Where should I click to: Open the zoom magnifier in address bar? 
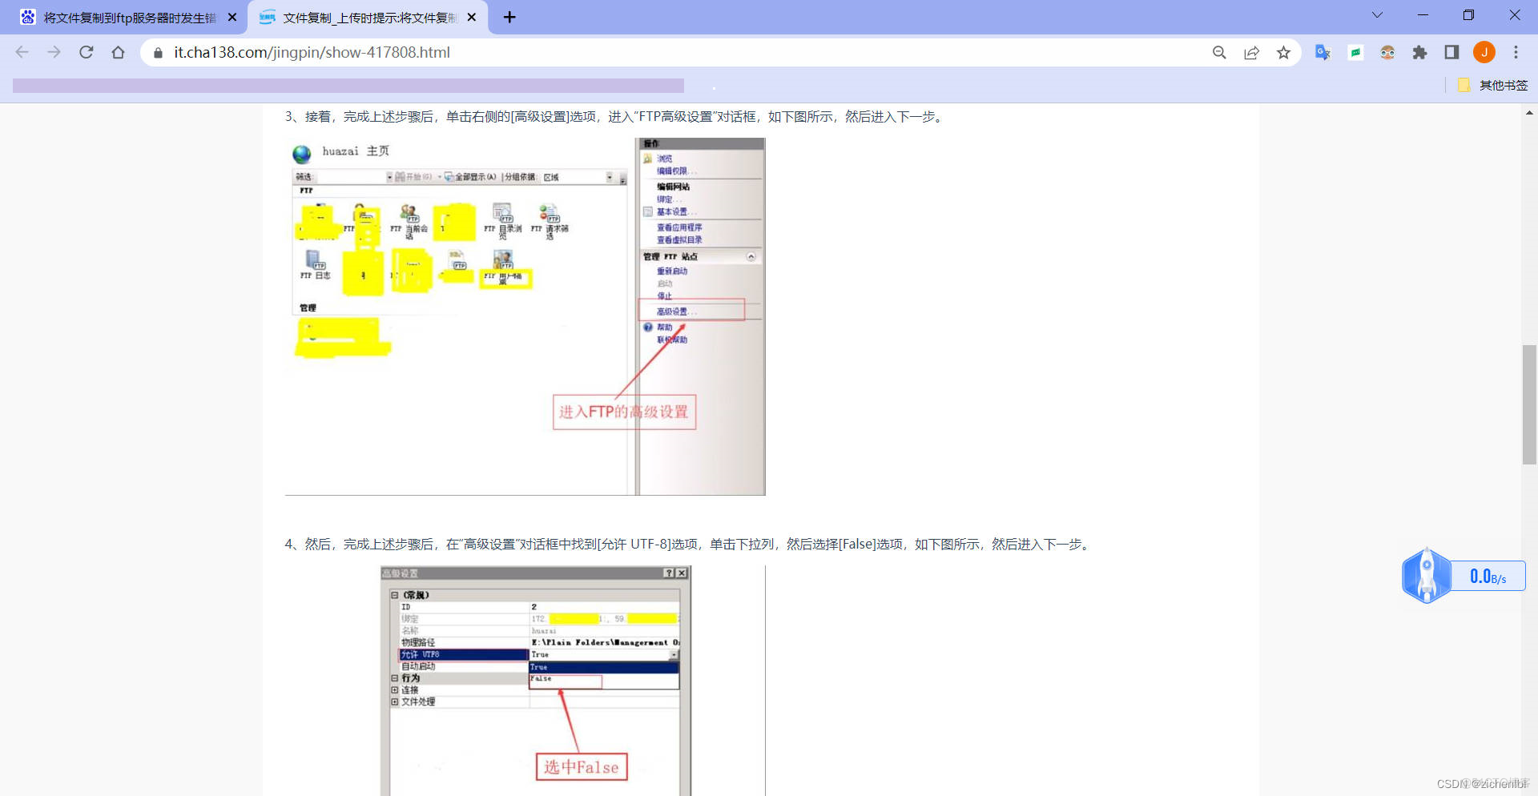point(1219,52)
